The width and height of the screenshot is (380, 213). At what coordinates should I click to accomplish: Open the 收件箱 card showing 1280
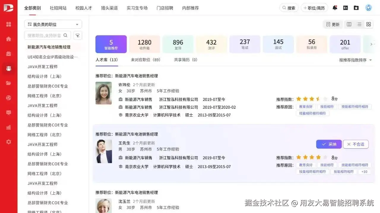(x=145, y=44)
